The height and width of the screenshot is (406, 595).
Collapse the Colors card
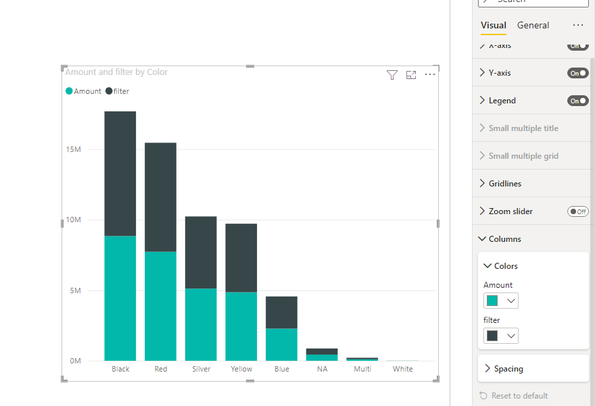(487, 265)
